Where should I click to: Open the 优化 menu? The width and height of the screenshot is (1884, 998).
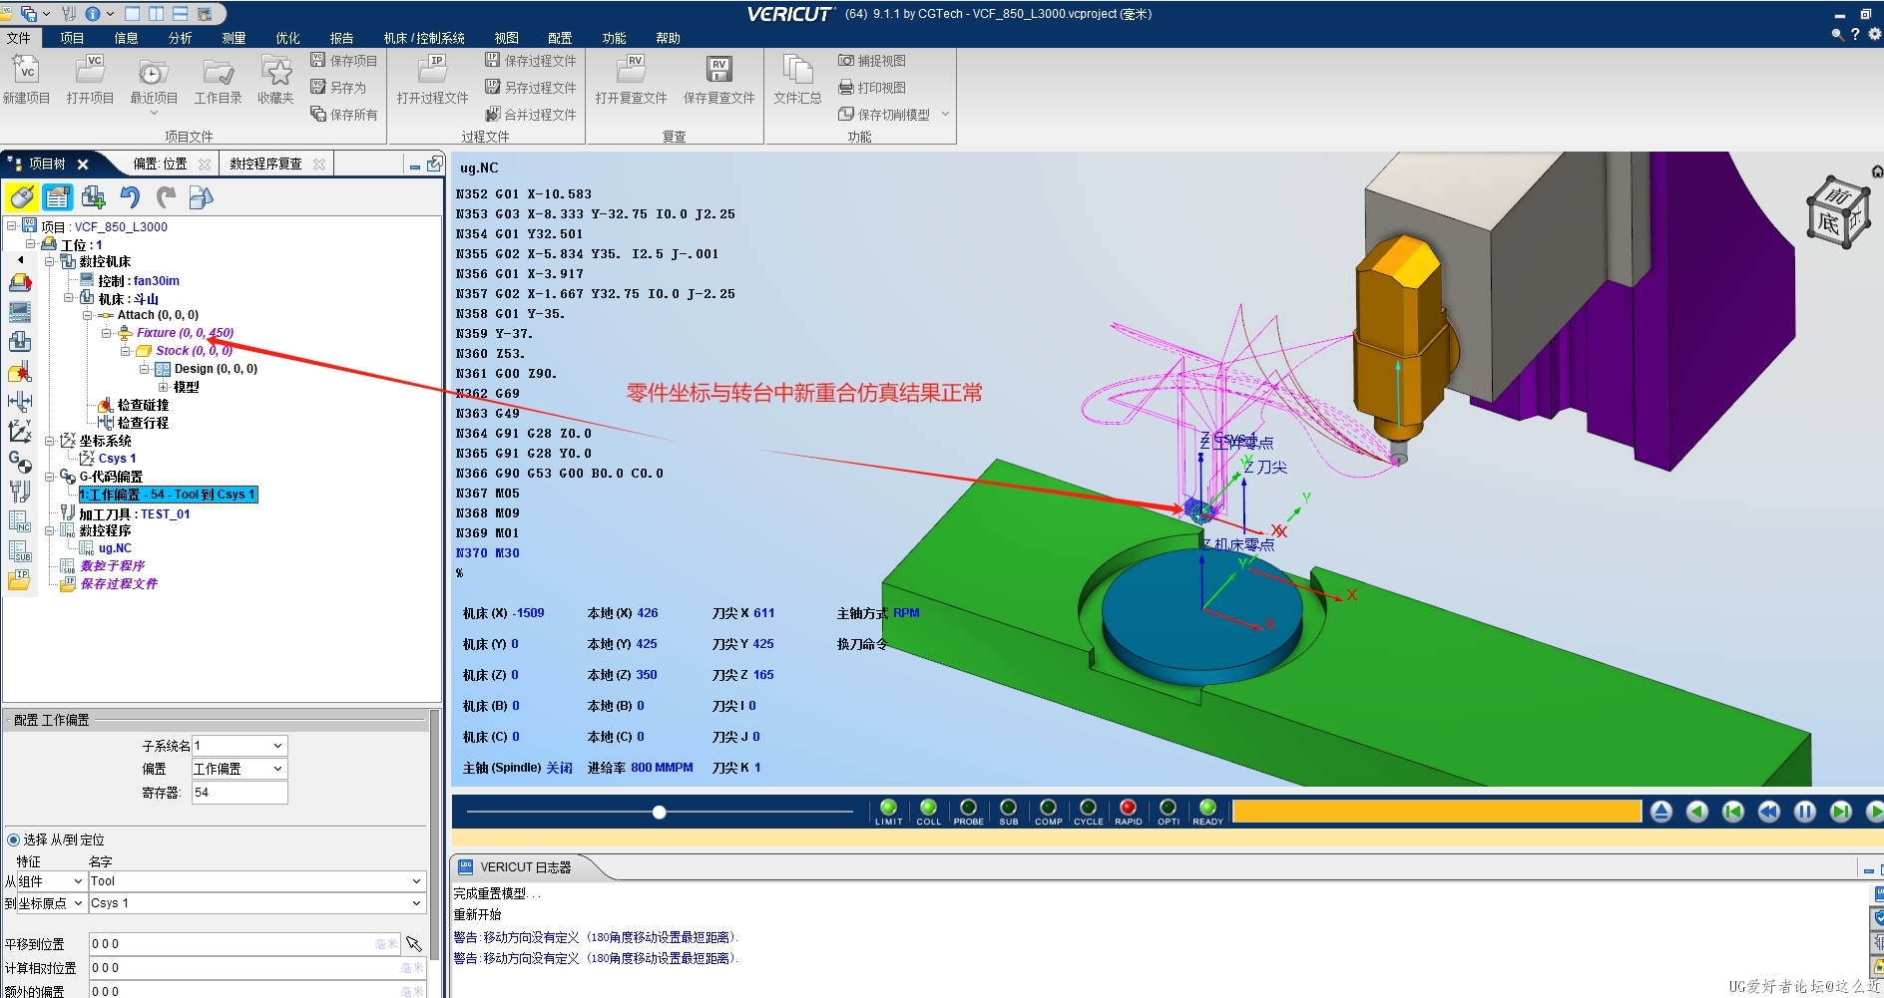point(288,38)
